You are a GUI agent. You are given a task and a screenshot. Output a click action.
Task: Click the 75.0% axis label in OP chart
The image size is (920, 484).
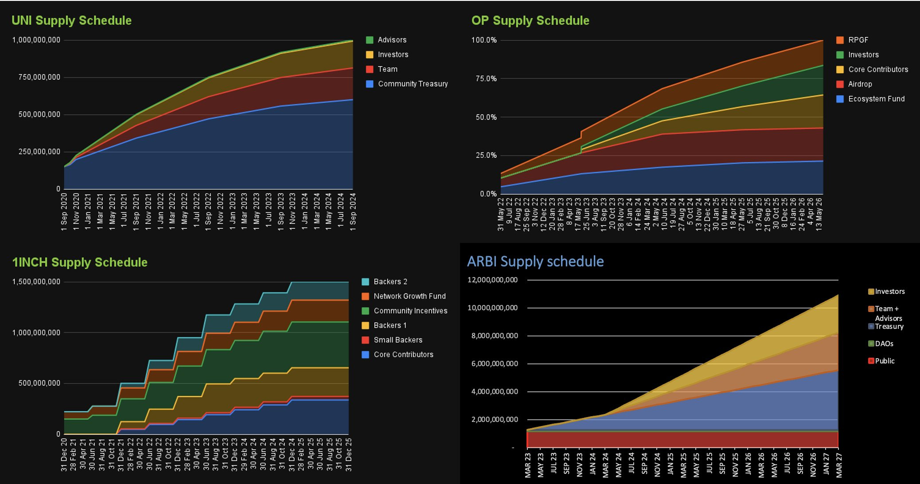click(x=486, y=78)
